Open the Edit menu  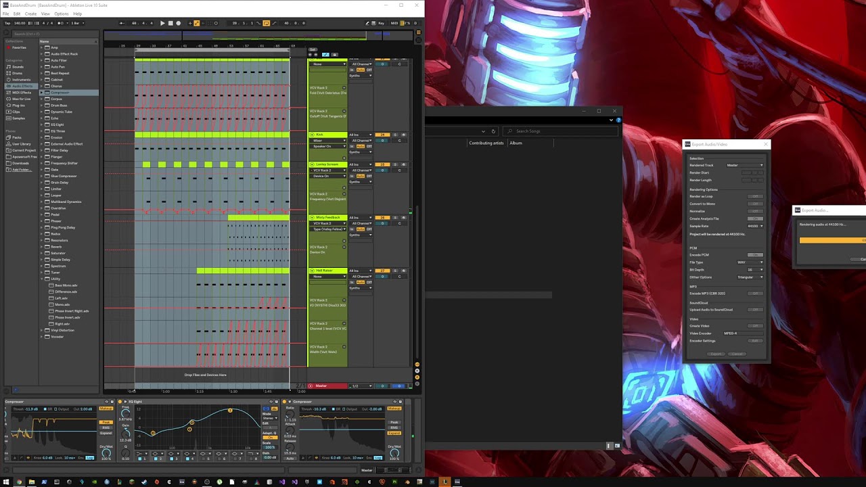pyautogui.click(x=17, y=14)
